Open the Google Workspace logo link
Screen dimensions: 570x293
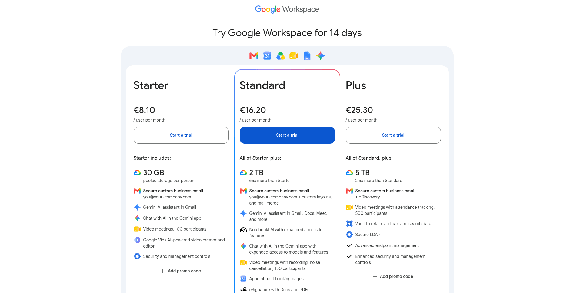coord(287,9)
